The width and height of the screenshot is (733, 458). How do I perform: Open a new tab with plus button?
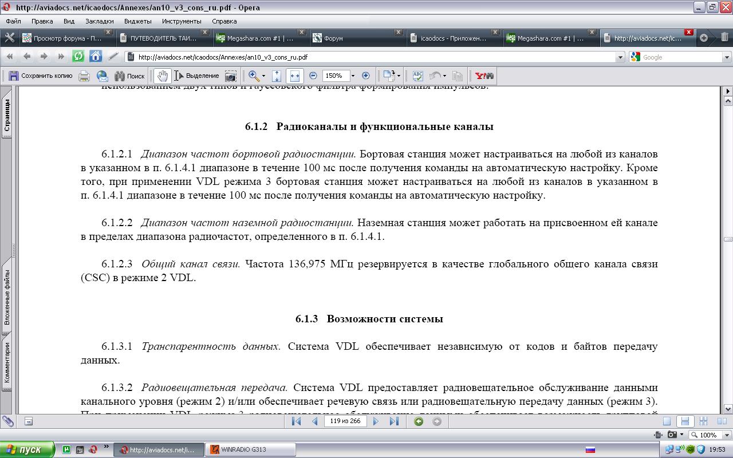tap(704, 38)
